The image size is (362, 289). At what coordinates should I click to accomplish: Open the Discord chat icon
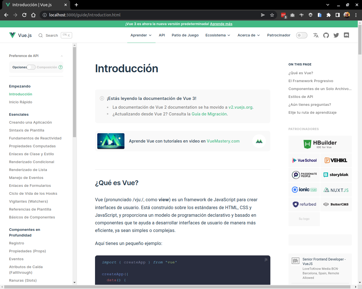[x=346, y=35]
